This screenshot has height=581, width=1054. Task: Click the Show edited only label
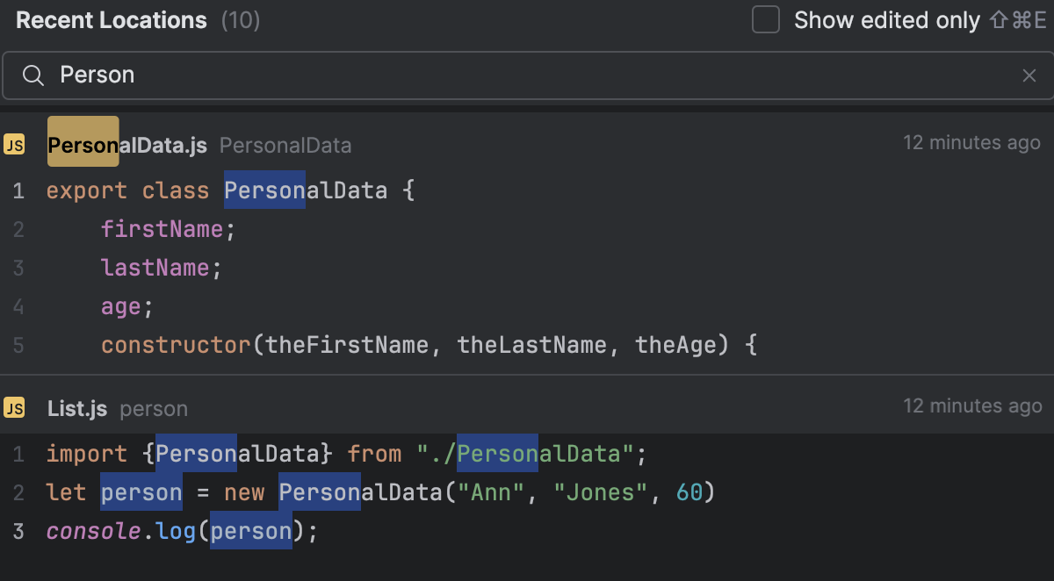[x=886, y=20]
